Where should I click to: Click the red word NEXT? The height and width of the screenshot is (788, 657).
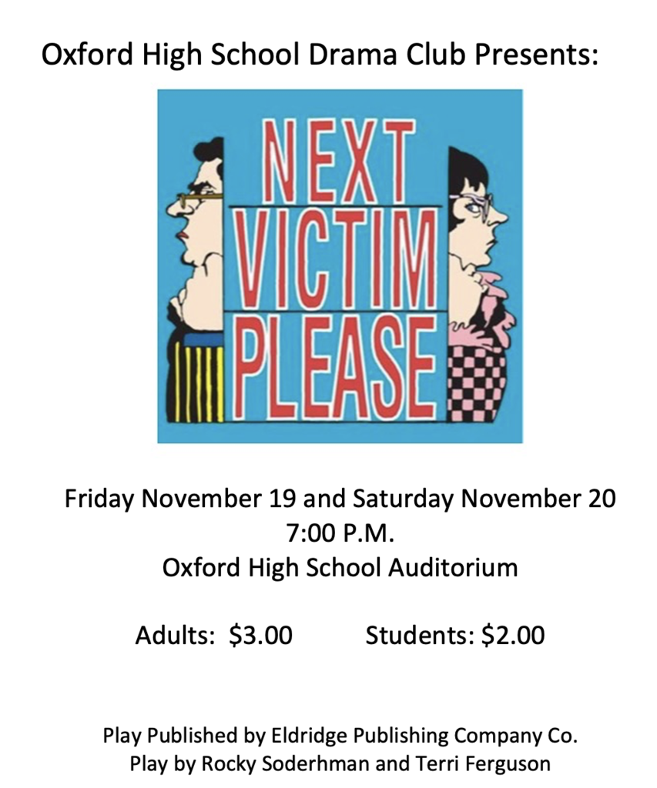pyautogui.click(x=336, y=160)
